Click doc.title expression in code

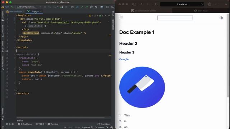coord(36,26)
